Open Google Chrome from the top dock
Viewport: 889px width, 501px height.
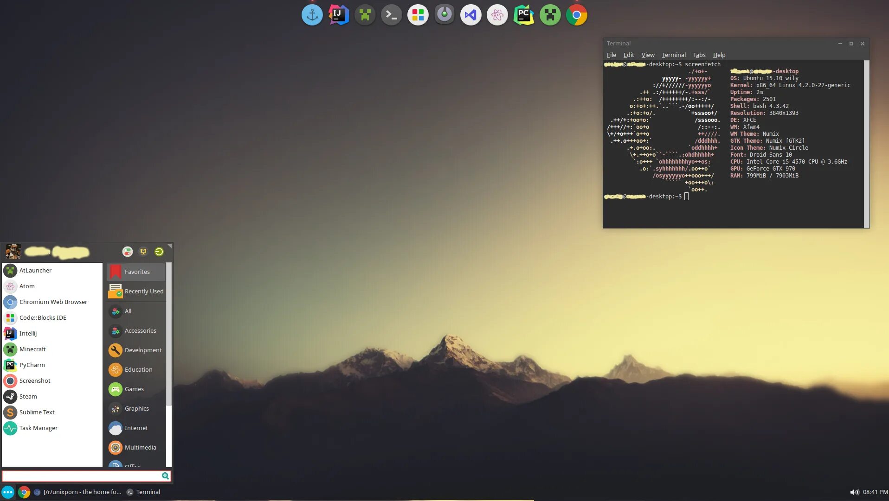pos(577,15)
